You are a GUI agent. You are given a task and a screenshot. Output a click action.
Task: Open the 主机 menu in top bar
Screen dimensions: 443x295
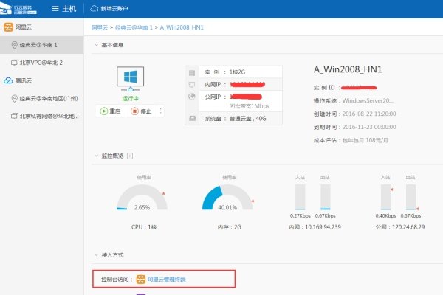pyautogui.click(x=64, y=9)
